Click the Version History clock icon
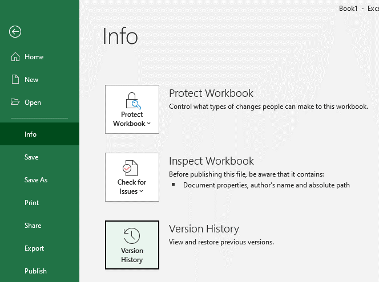Image resolution: width=379 pixels, height=282 pixels. pos(132,236)
